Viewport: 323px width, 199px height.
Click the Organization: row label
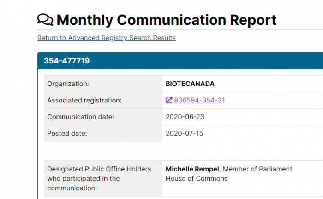68,84
